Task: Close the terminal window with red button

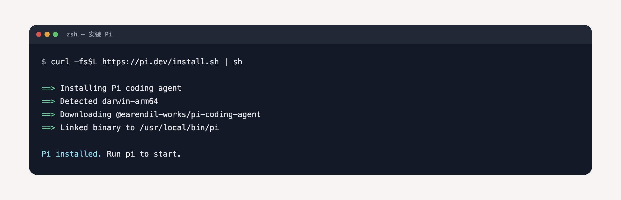Action: click(39, 34)
